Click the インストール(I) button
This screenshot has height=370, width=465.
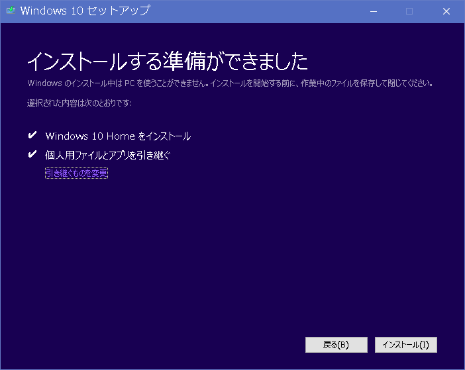click(405, 345)
